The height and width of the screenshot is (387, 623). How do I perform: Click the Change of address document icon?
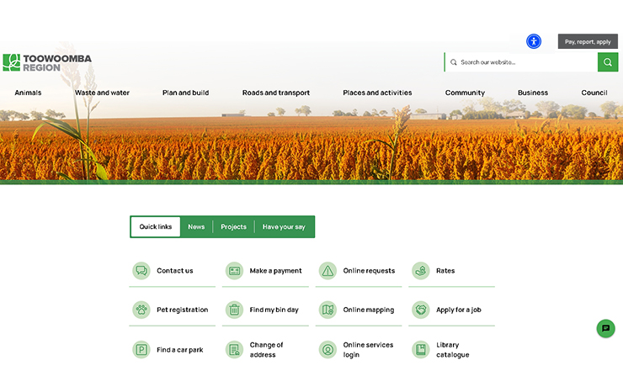[x=234, y=350]
